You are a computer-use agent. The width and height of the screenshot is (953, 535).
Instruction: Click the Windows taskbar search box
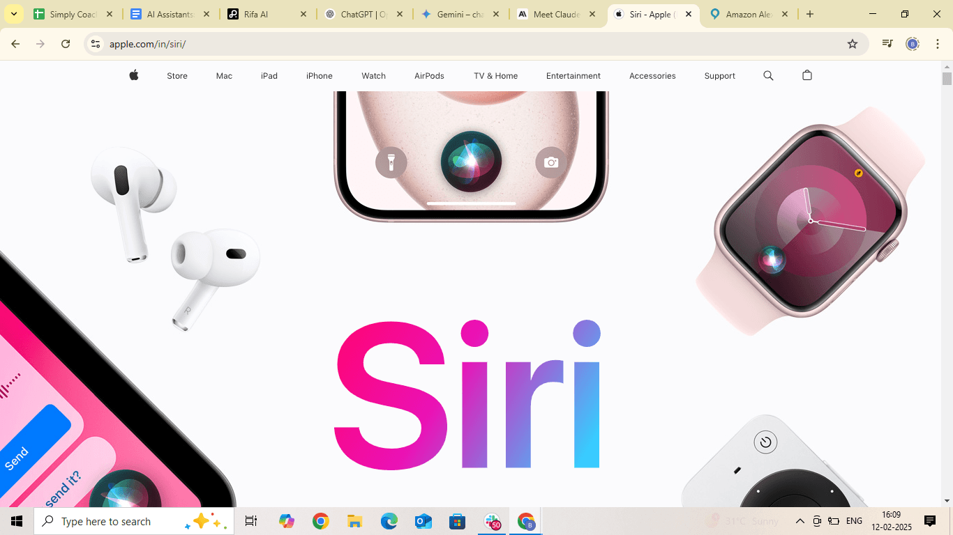click(134, 521)
